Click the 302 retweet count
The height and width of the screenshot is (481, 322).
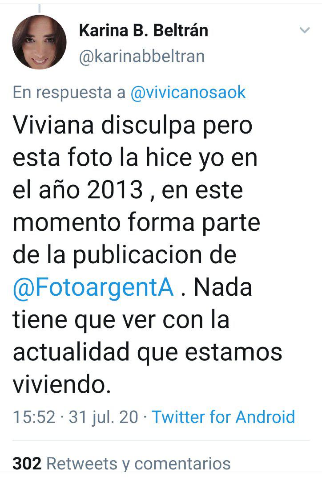[27, 463]
